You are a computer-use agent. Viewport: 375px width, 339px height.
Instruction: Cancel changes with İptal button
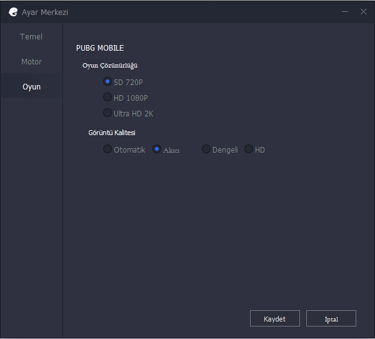[331, 318]
